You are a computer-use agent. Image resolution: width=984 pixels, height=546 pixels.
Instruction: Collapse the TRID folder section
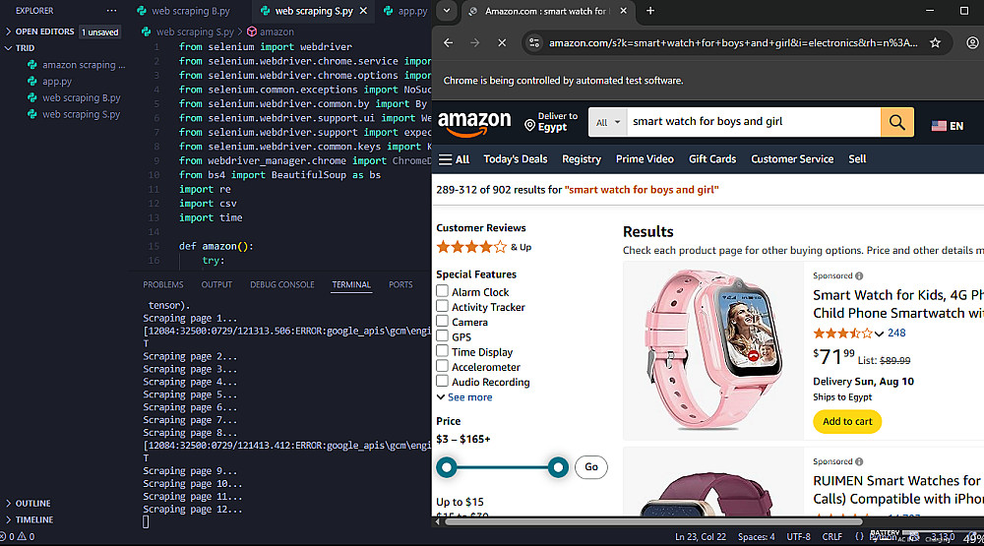[x=26, y=47]
